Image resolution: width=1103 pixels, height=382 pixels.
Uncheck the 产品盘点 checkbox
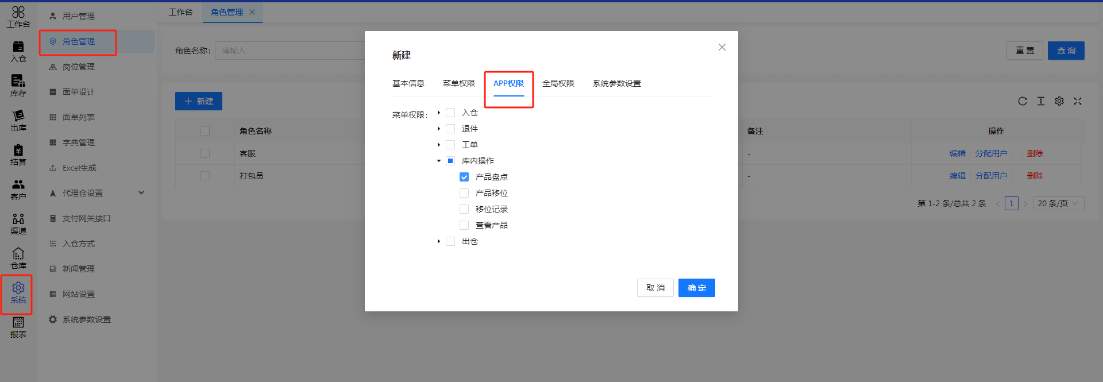click(464, 177)
